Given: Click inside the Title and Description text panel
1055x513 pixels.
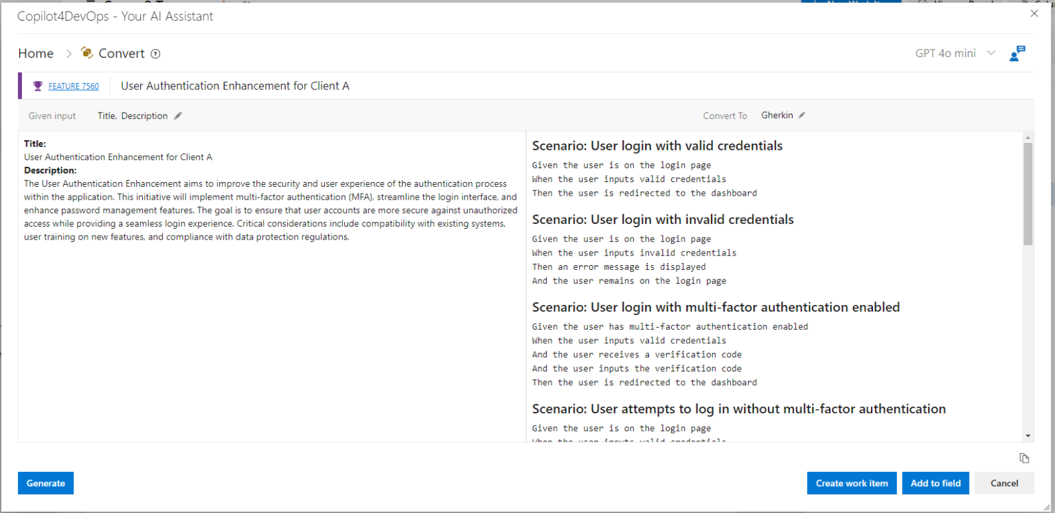Looking at the screenshot, I should coord(271,330).
